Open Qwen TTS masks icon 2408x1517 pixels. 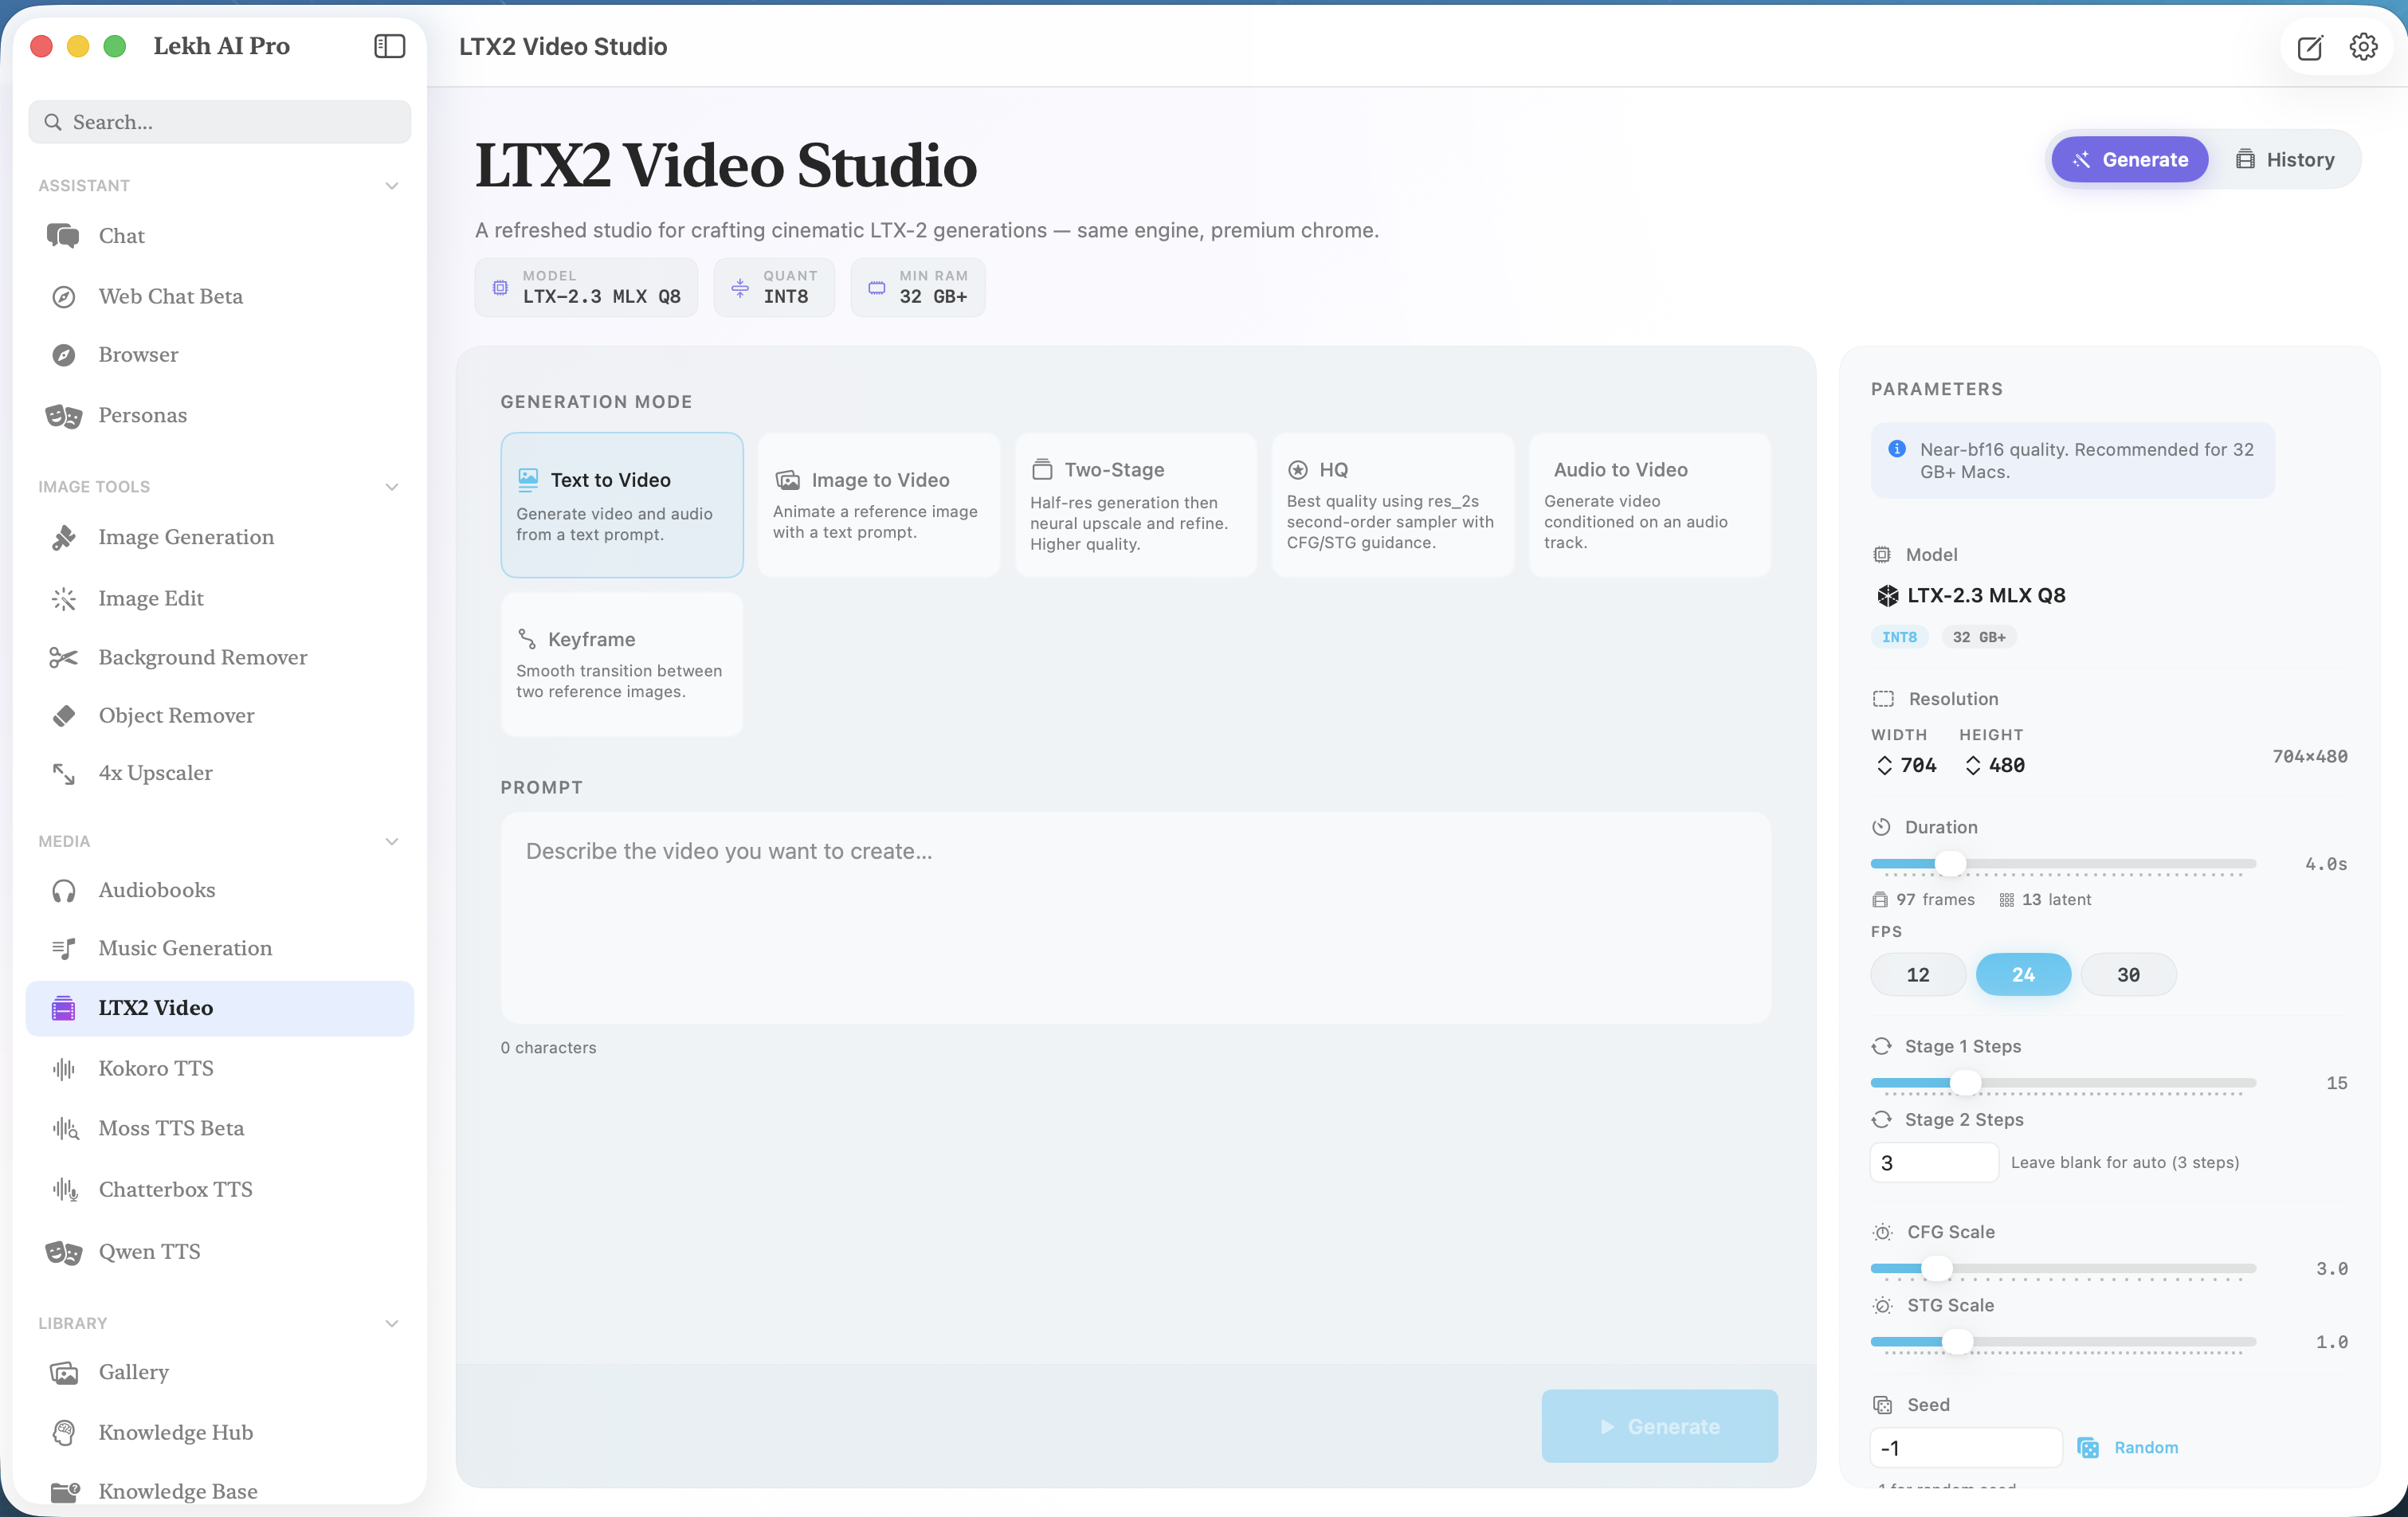(x=64, y=1252)
